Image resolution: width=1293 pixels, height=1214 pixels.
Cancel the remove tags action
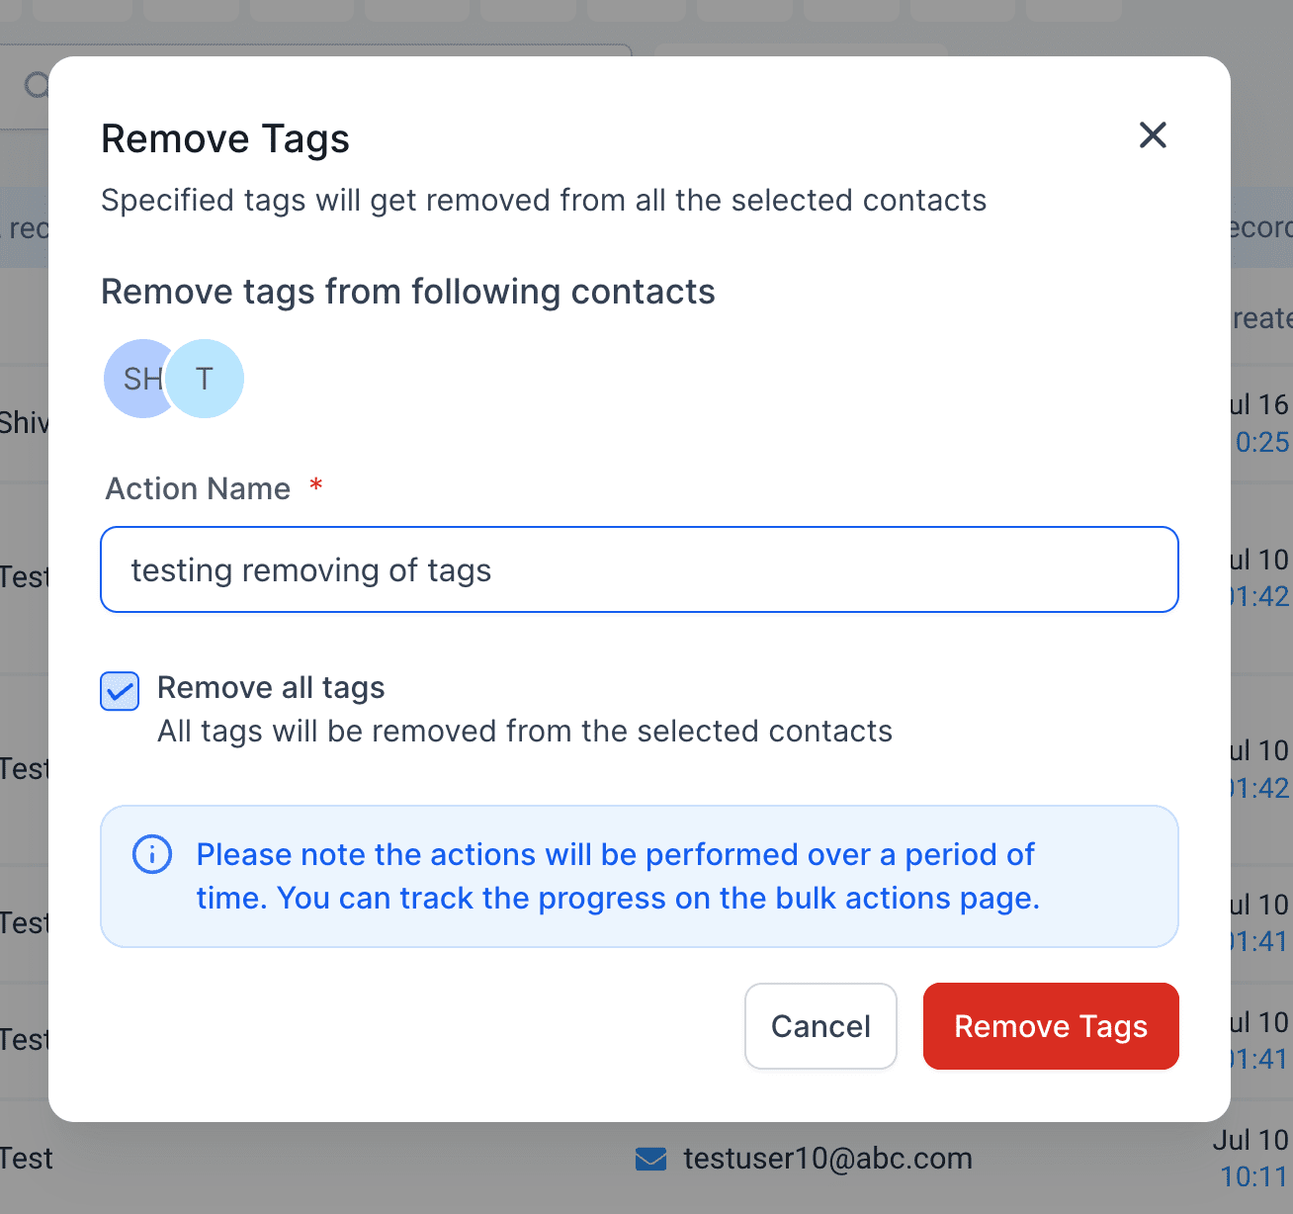(820, 1026)
